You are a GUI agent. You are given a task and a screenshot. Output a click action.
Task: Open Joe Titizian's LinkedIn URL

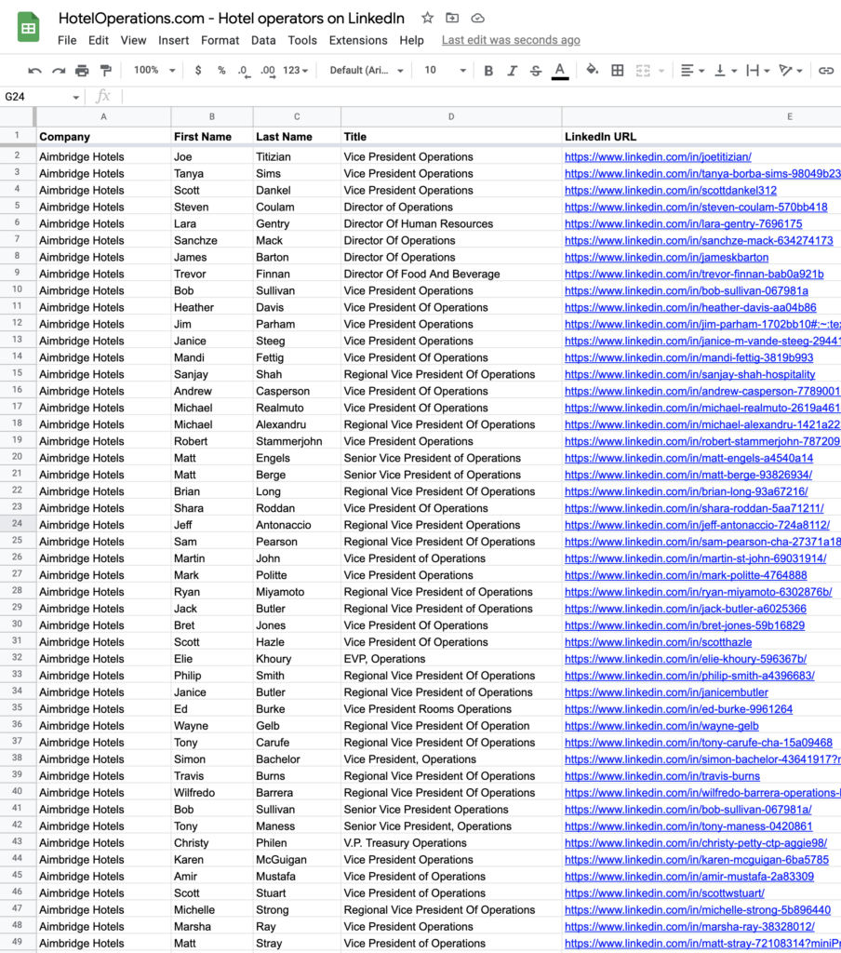pyautogui.click(x=658, y=157)
